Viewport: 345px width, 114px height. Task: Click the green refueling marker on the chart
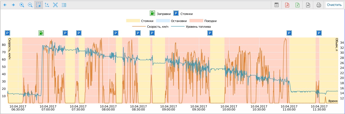pyautogui.click(x=41, y=33)
